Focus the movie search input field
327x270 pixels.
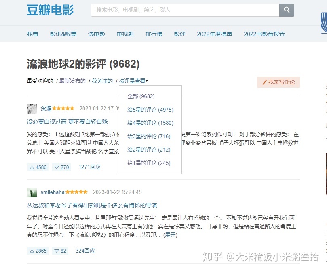tap(185, 10)
